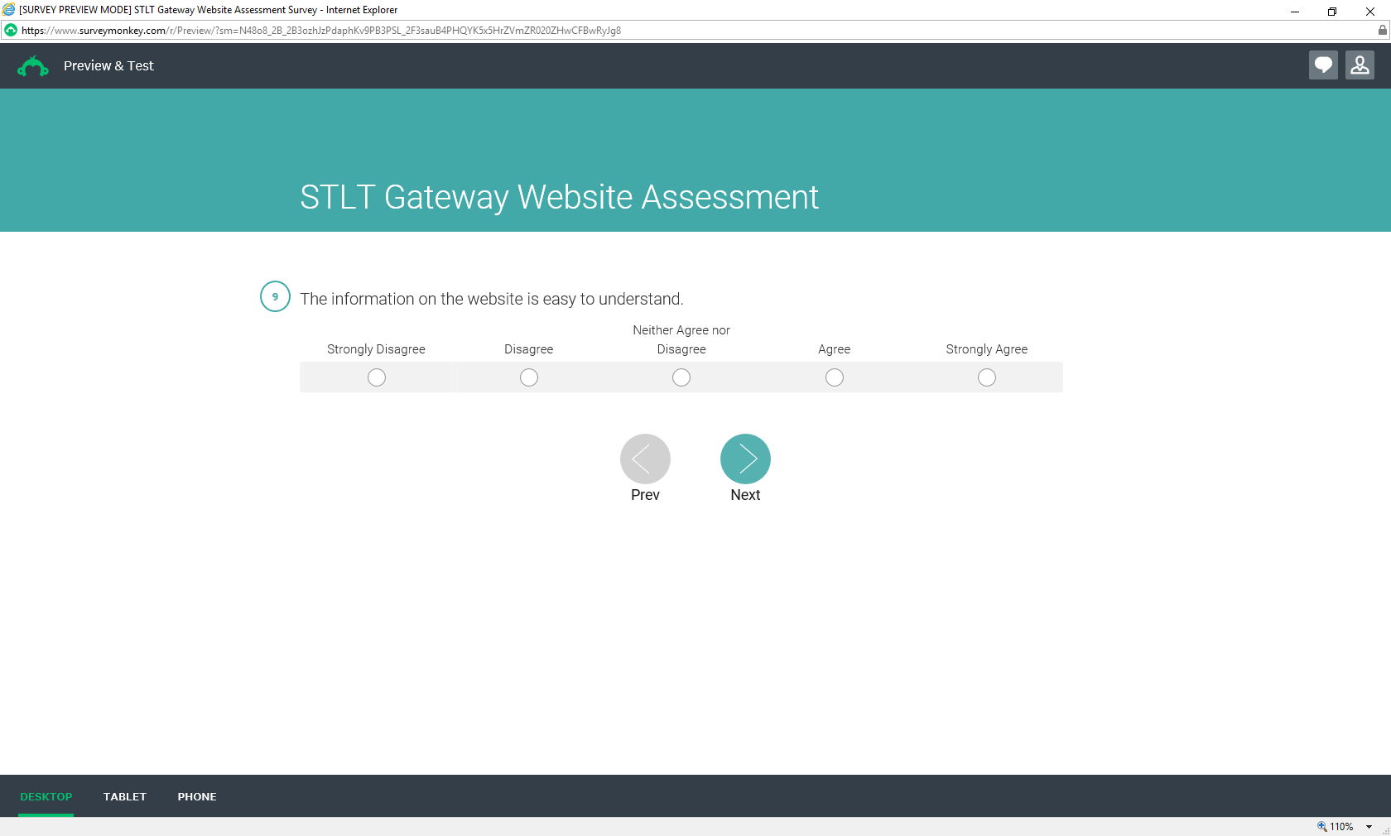Select the DESKTOP preview tab
The width and height of the screenshot is (1391, 836).
pyautogui.click(x=46, y=796)
